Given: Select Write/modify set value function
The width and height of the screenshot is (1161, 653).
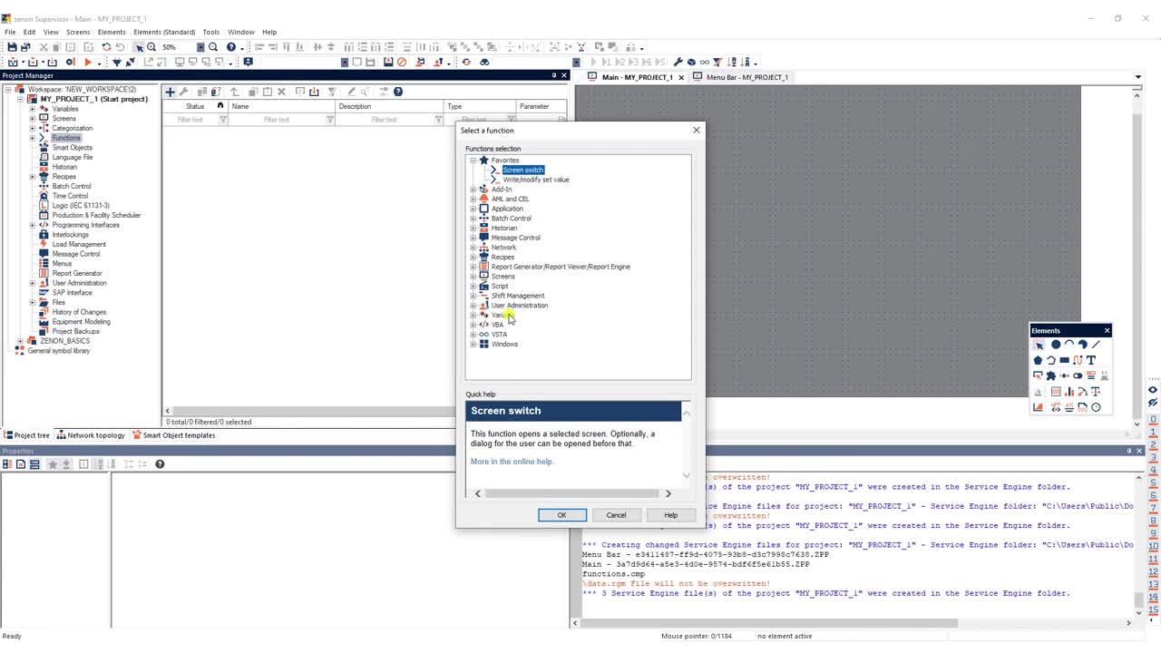Looking at the screenshot, I should point(536,180).
